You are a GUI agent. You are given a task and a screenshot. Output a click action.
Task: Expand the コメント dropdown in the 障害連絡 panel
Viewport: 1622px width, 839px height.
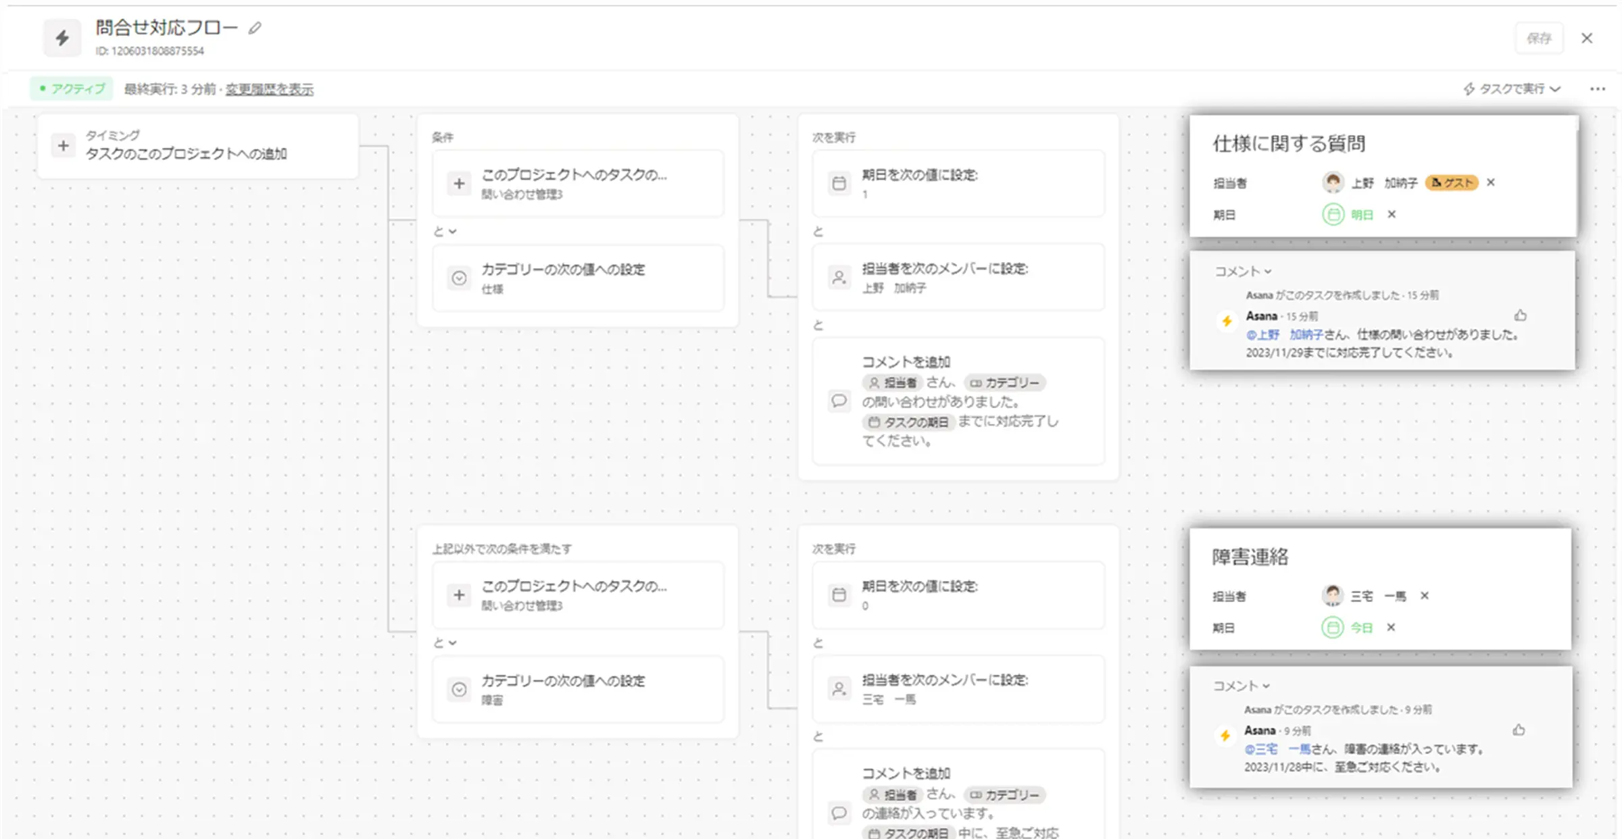[x=1242, y=686]
